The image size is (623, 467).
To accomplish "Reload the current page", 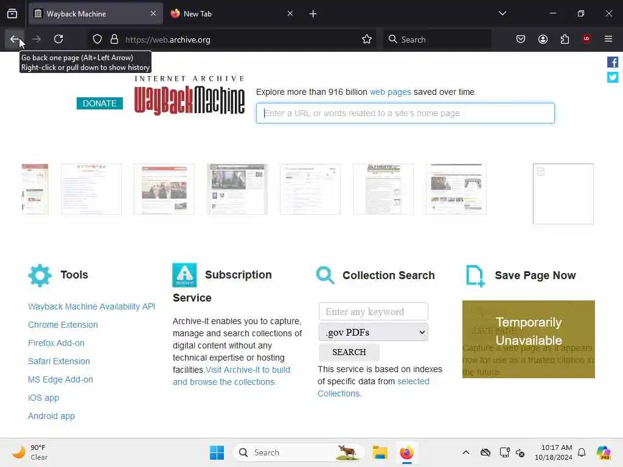I will point(58,39).
